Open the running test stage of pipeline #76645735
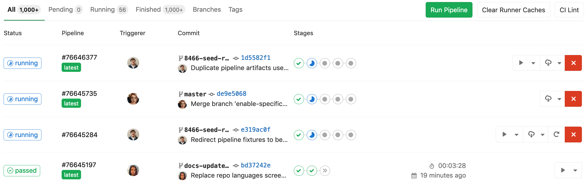The image size is (587, 187). 312,99
